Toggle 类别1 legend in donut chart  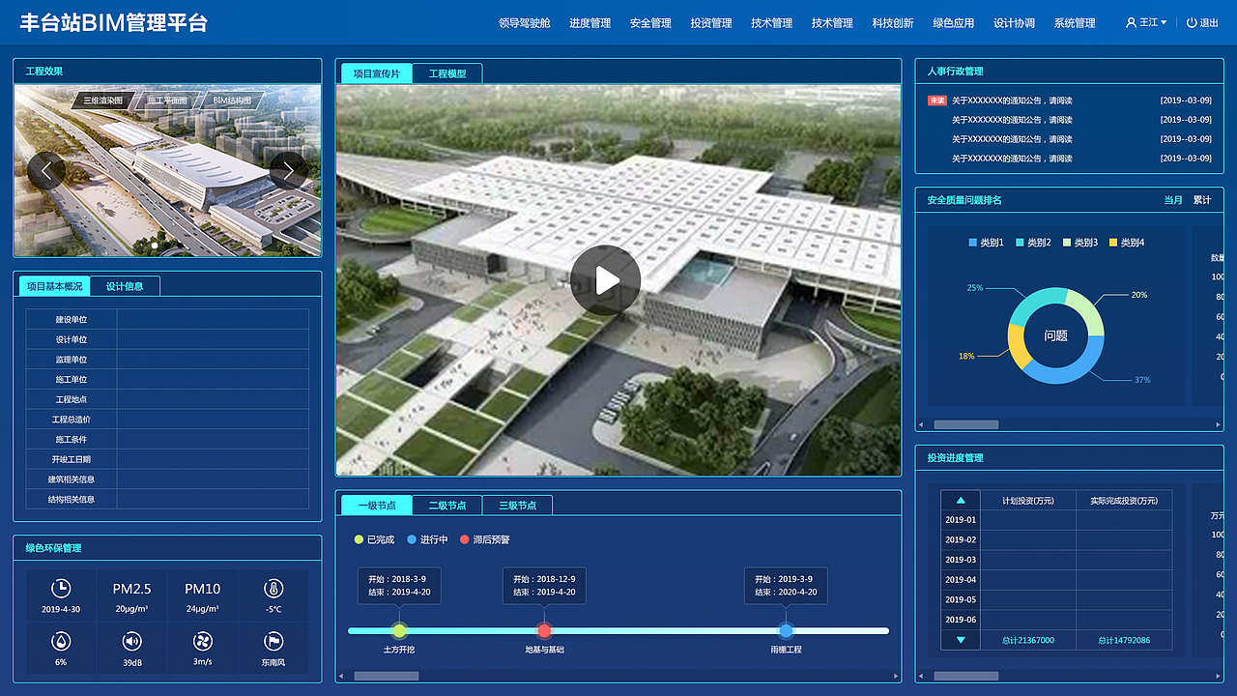click(x=986, y=243)
